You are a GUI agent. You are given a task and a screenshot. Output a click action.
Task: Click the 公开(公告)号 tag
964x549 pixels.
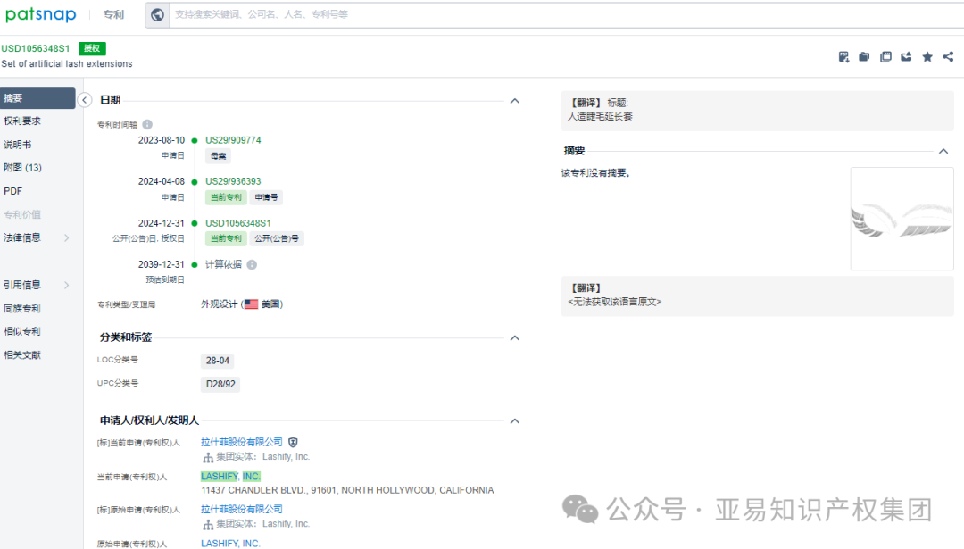click(277, 238)
